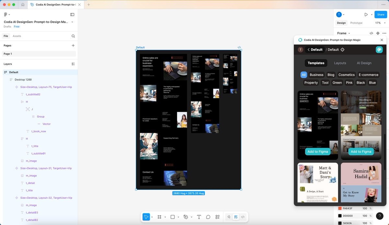The height and width of the screenshot is (225, 389).
Task: Click the 000000 black color swatch
Action: tap(340, 216)
